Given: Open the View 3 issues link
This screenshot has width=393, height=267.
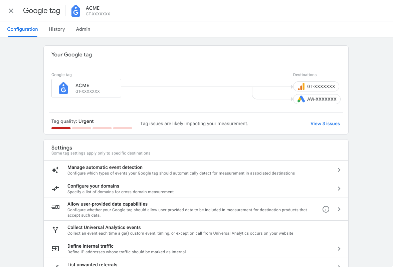Looking at the screenshot, I should (x=325, y=123).
